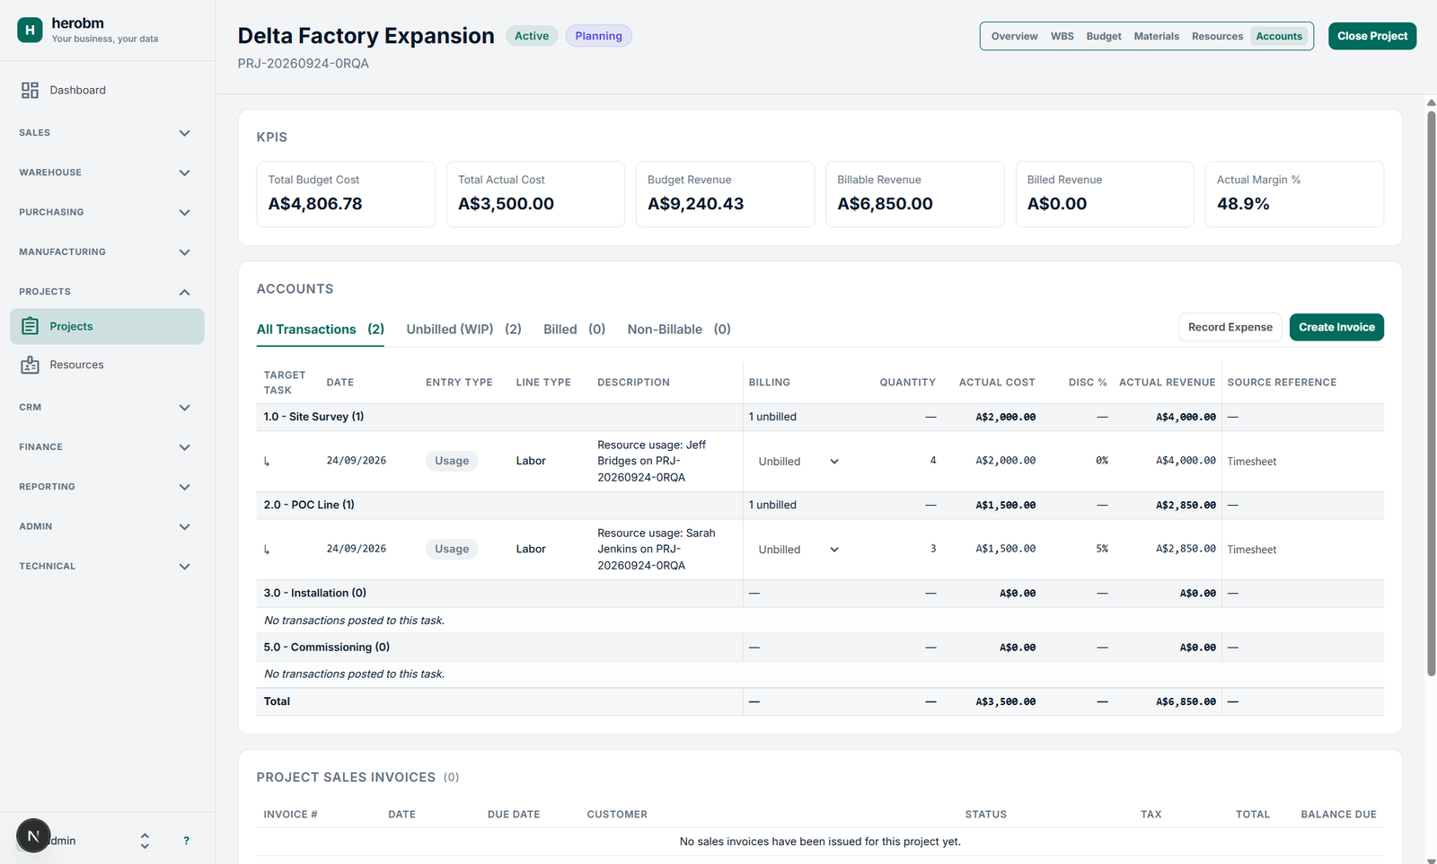
Task: Select the All Transactions tab
Action: 321,330
